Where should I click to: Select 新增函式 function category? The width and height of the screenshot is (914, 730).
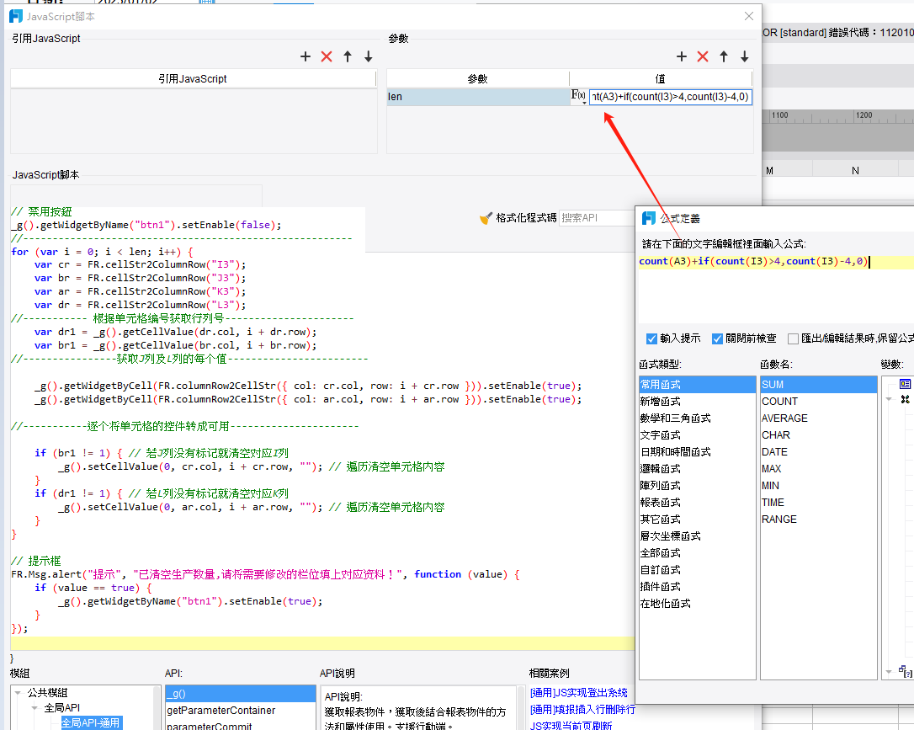coord(697,402)
